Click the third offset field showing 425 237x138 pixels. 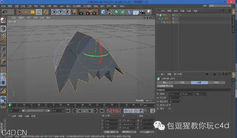201,94
